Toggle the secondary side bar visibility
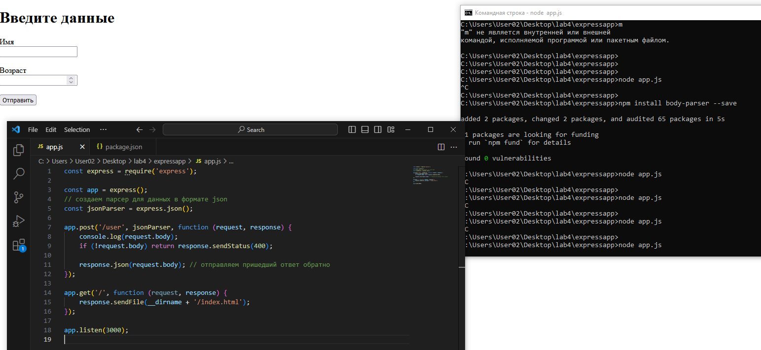The image size is (761, 350). pyautogui.click(x=378, y=130)
